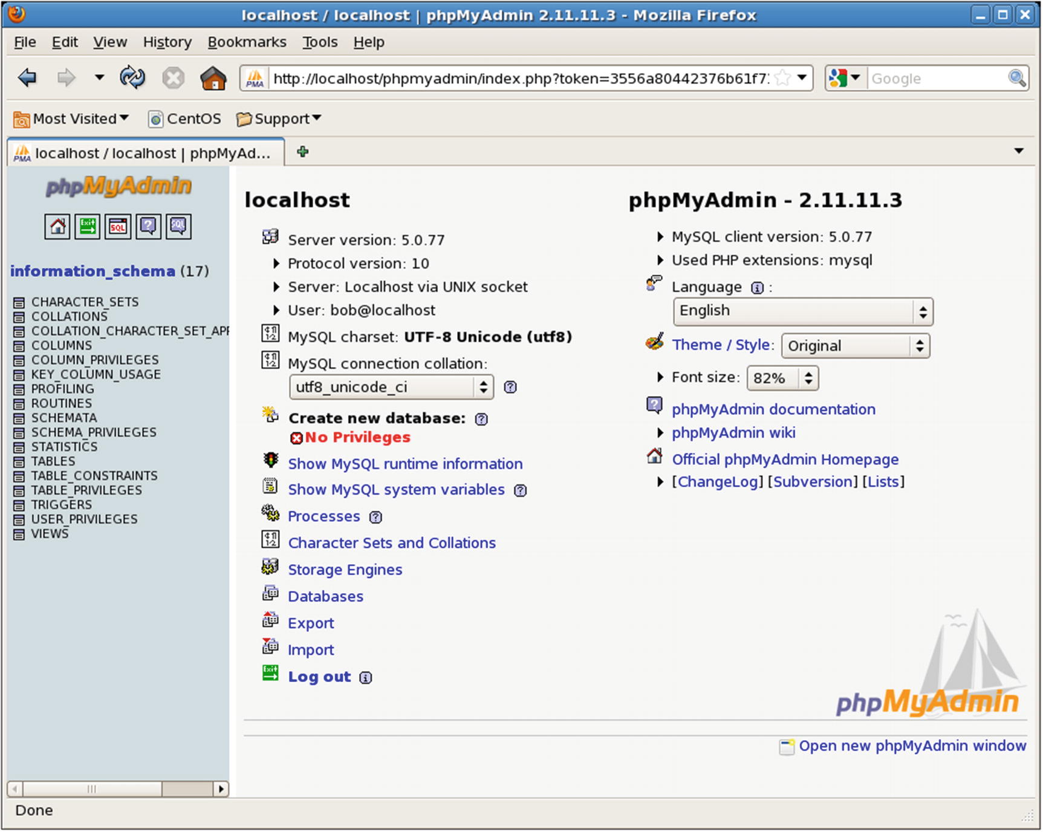Open the Databases link
Image resolution: width=1043 pixels, height=832 pixels.
325,597
